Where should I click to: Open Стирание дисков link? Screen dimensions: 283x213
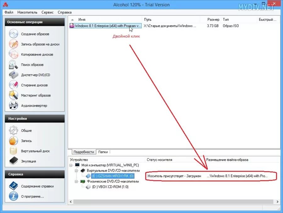click(x=34, y=85)
